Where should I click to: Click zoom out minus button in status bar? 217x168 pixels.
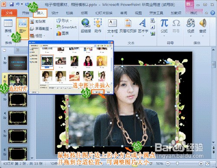(x=168, y=164)
